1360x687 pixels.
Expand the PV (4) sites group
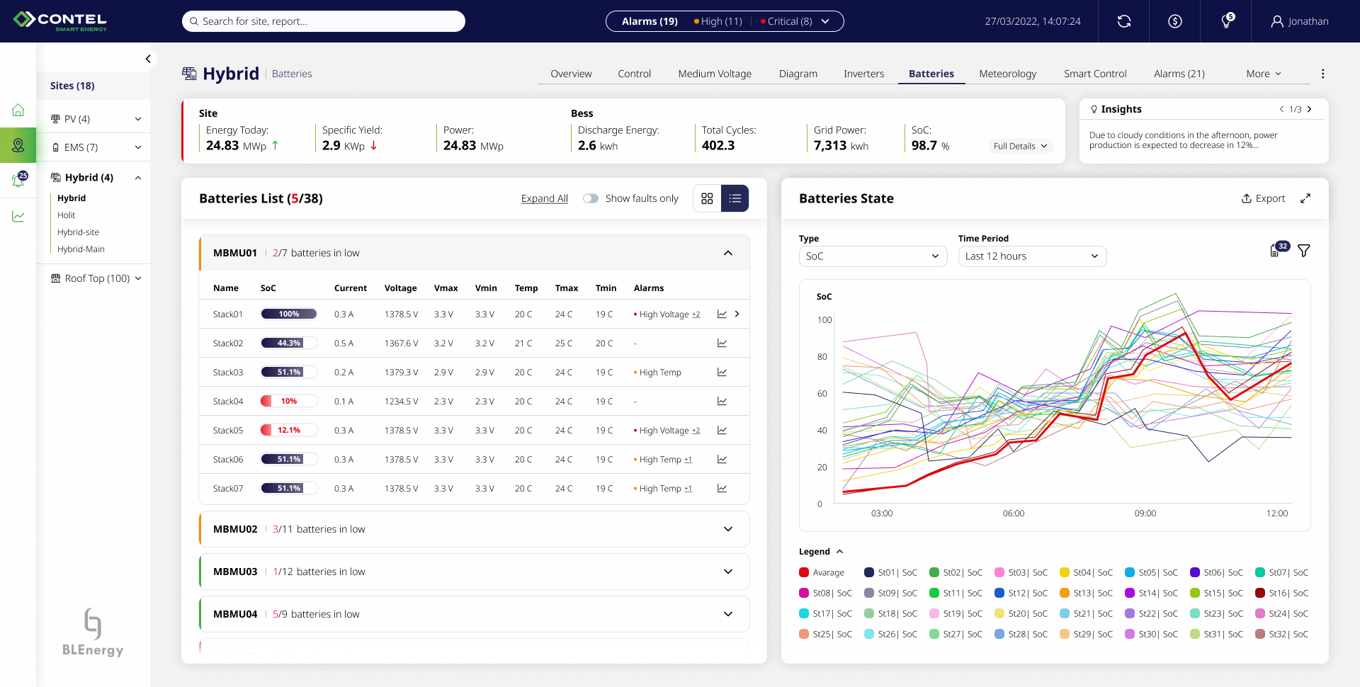pos(93,119)
